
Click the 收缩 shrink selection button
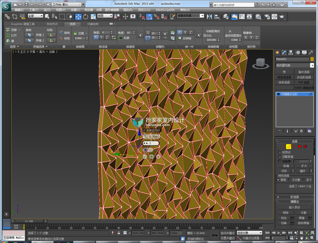tap(286, 166)
